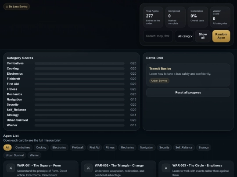Select the All filter chip

tap(7, 148)
